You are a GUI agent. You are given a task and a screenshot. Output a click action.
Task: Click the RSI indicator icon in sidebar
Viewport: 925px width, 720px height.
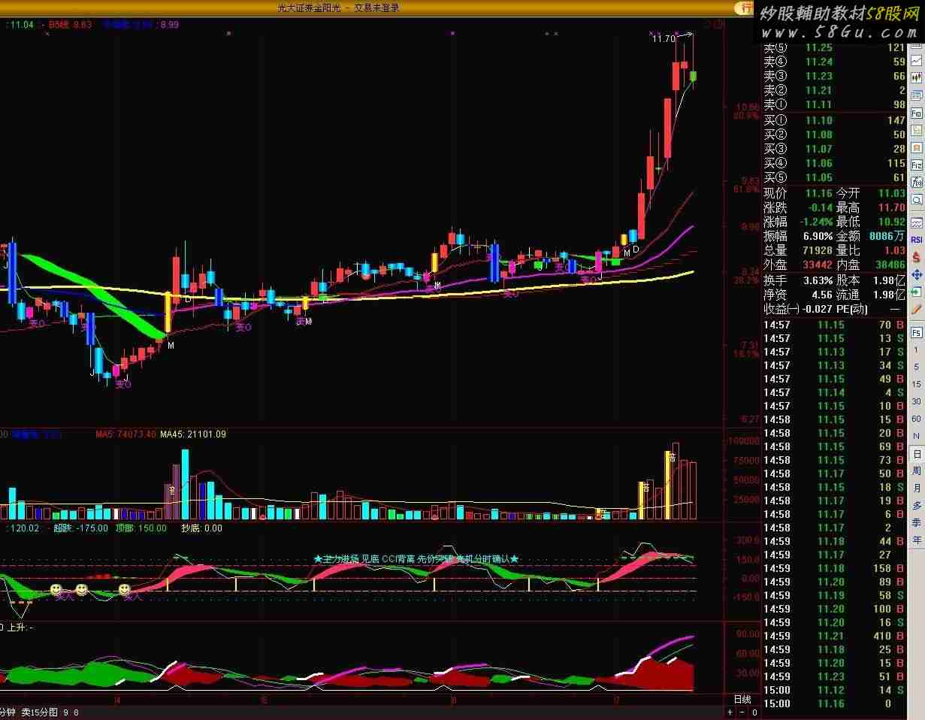pyautogui.click(x=917, y=240)
